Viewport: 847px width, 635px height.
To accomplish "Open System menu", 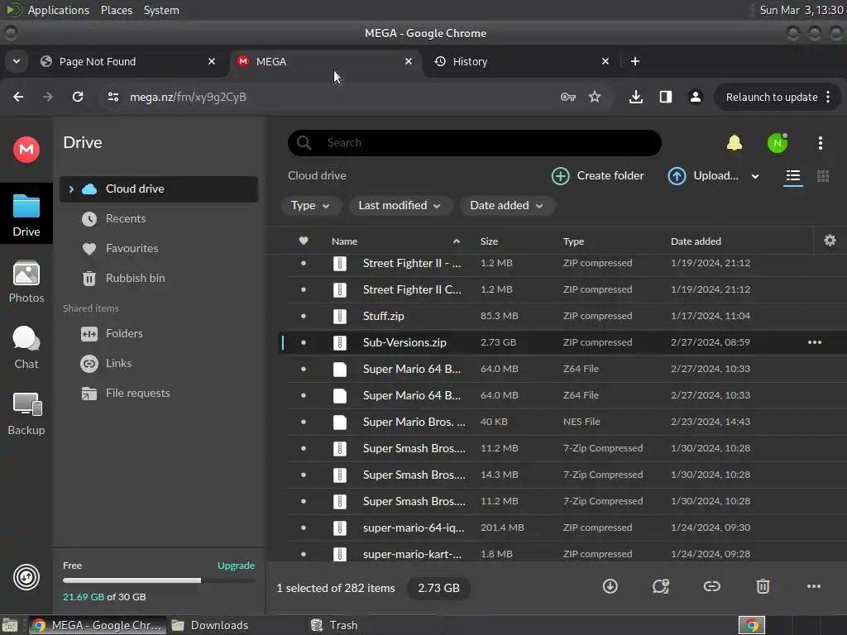I will (x=161, y=10).
